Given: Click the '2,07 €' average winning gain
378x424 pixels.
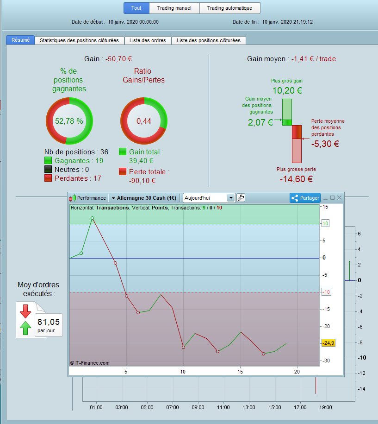Looking at the screenshot, I should pyautogui.click(x=260, y=122).
